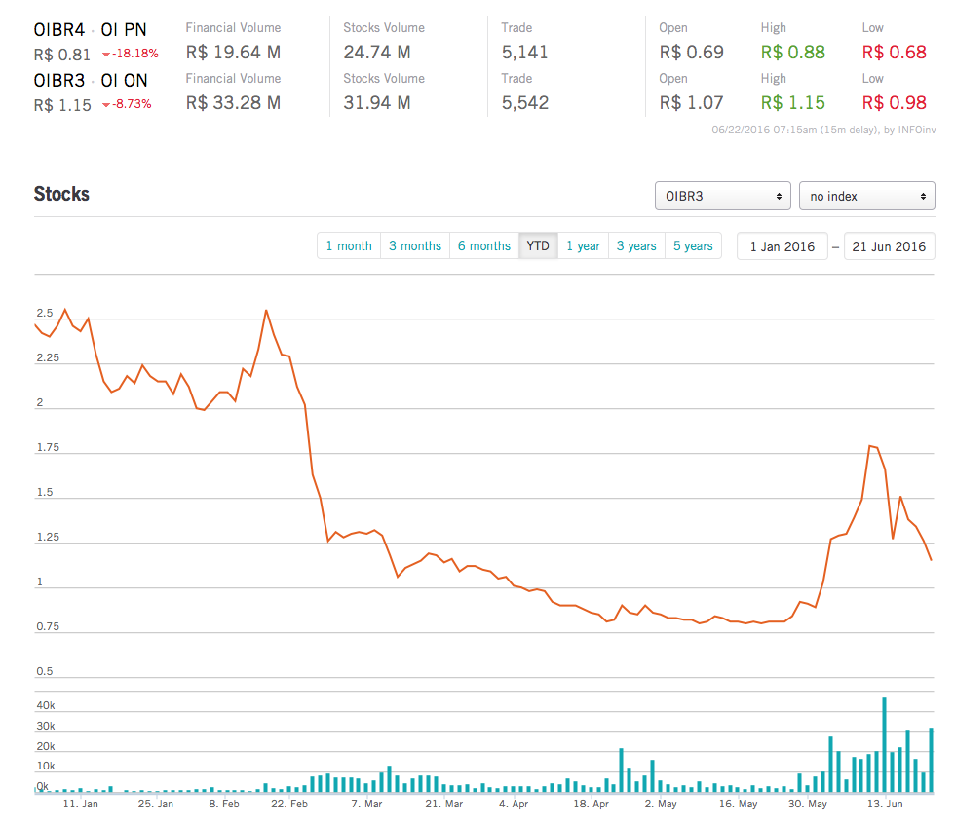Click the OIBR4 ticker label
The width and height of the screenshot is (955, 825).
[x=59, y=30]
